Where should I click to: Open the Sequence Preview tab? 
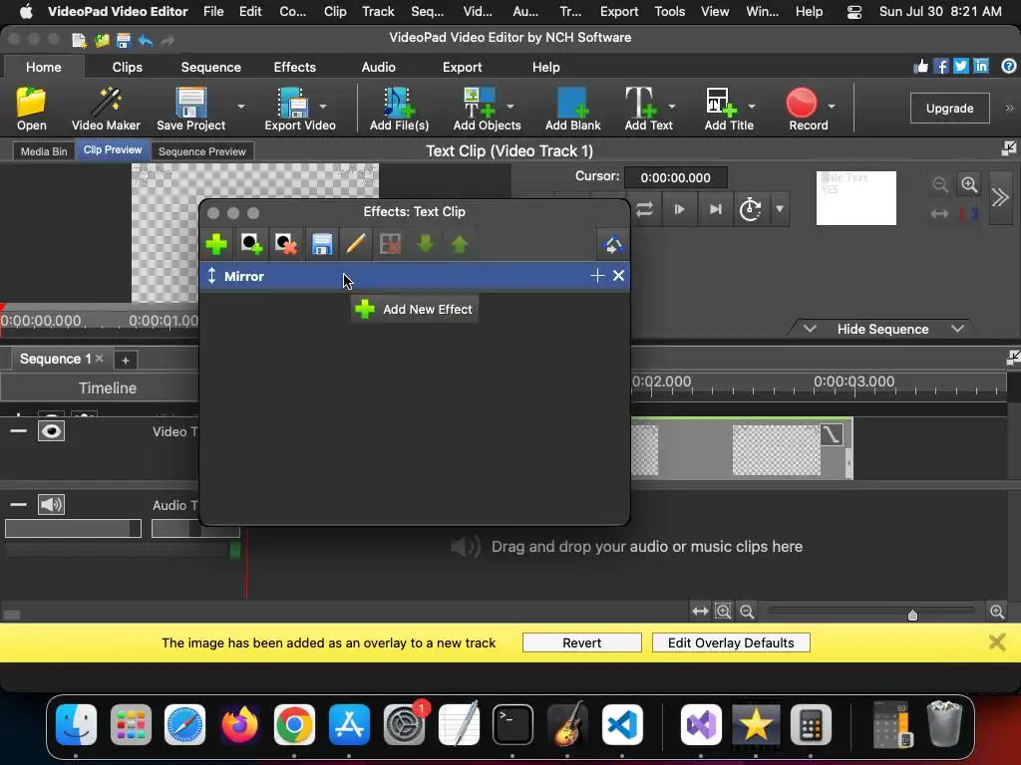201,151
